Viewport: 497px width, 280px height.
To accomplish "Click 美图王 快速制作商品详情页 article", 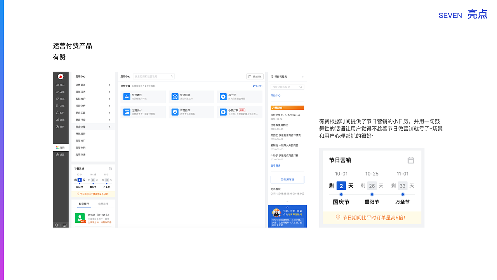I will [286, 135].
